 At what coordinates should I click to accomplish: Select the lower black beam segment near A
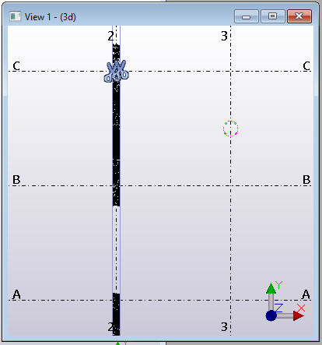116,314
